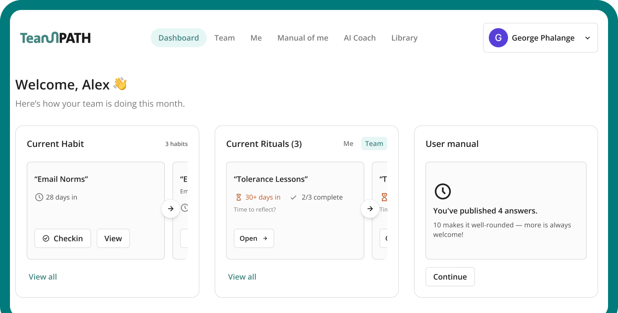Click the "Tolerance Lessons" ritual title
Image resolution: width=618 pixels, height=313 pixels.
[271, 179]
